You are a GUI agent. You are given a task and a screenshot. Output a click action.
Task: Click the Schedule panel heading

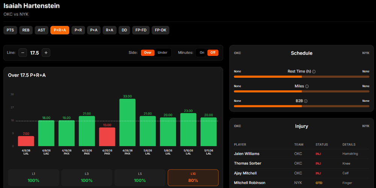tap(302, 53)
